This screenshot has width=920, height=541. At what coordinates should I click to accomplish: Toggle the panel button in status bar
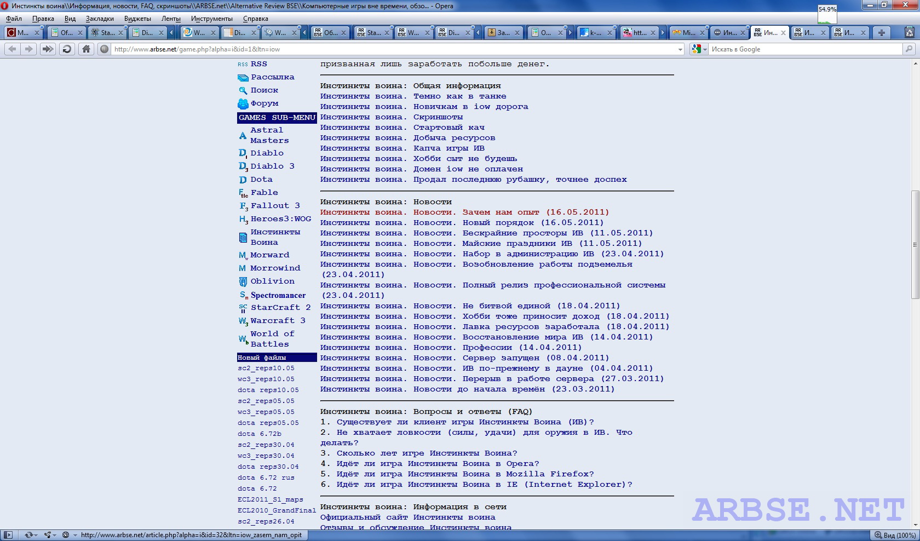(x=8, y=535)
